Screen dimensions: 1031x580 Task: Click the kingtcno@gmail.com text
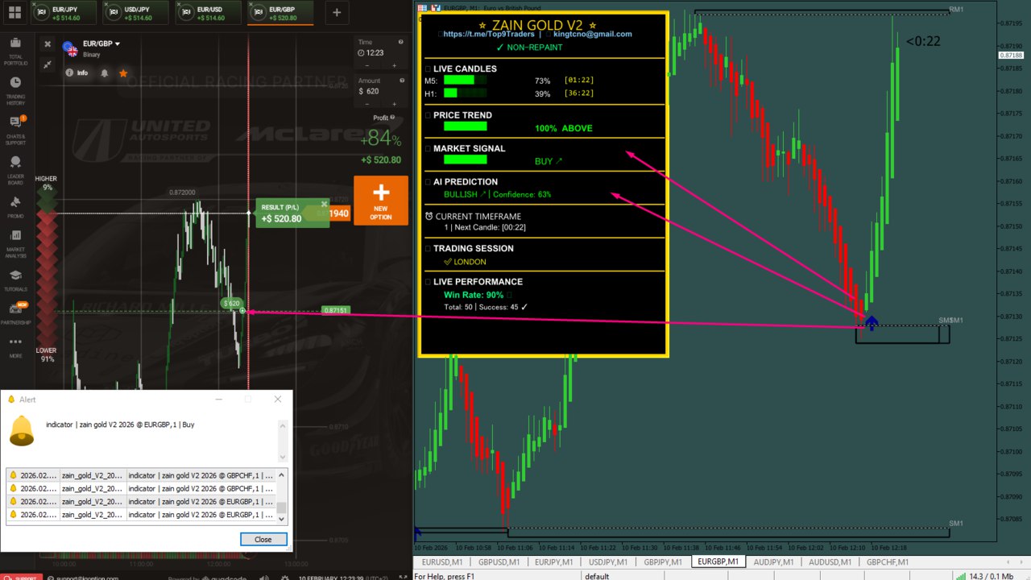(x=594, y=34)
